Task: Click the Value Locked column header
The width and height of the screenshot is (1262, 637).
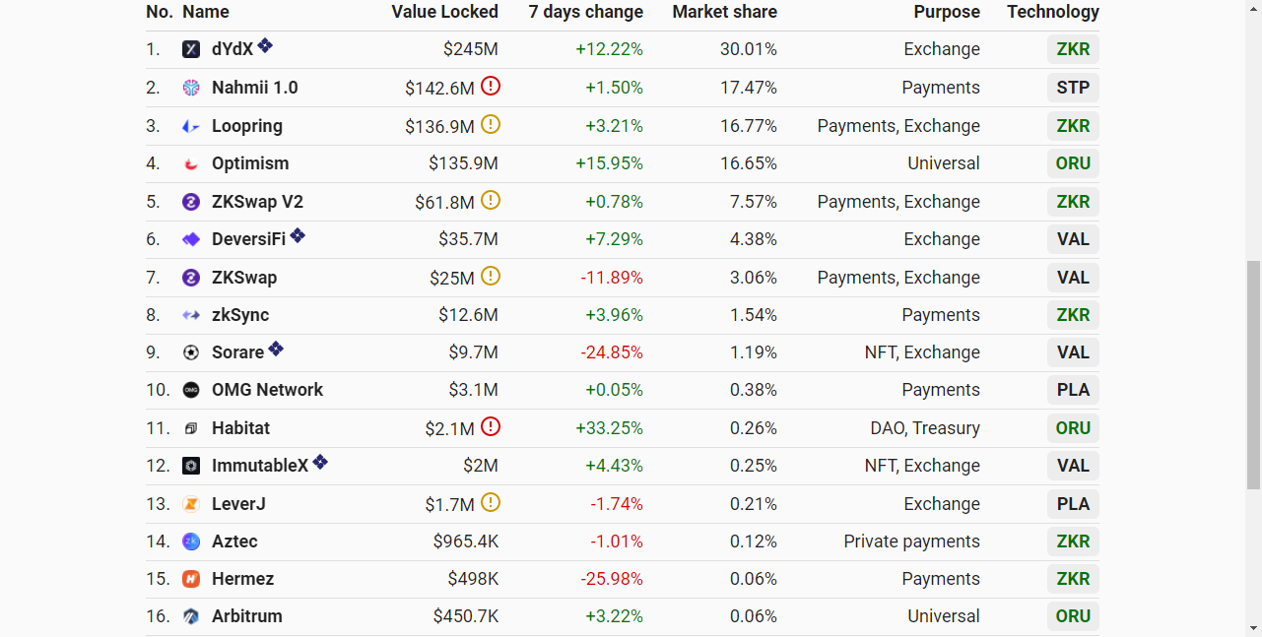Action: 444,12
